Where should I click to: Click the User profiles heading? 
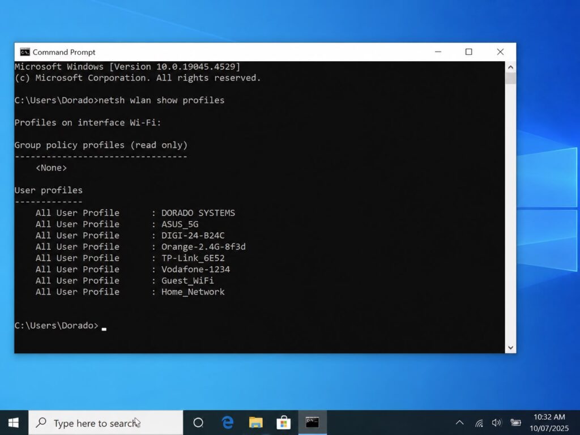[x=49, y=190]
